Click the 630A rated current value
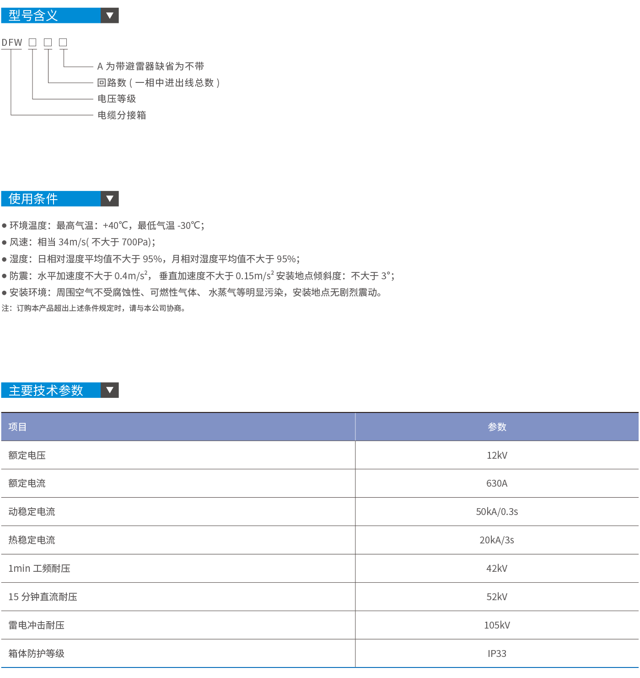 tap(497, 483)
